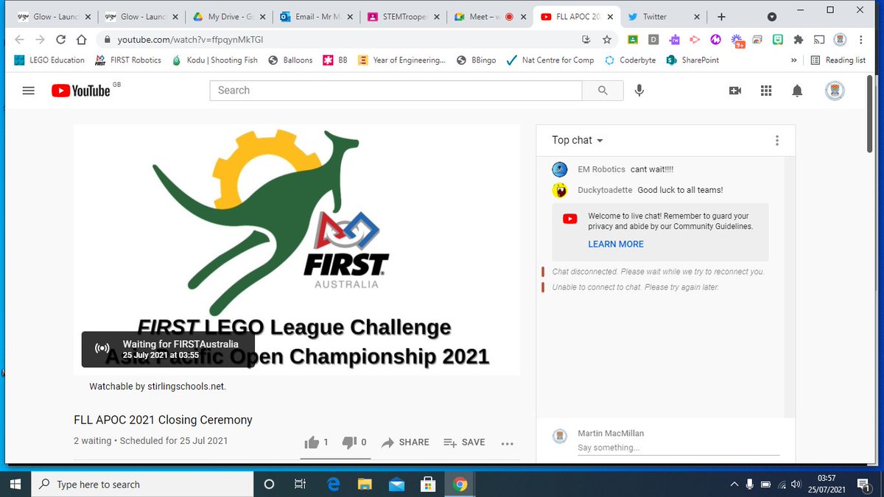Go to the YouTube home logo
The image size is (884, 497).
click(x=81, y=91)
